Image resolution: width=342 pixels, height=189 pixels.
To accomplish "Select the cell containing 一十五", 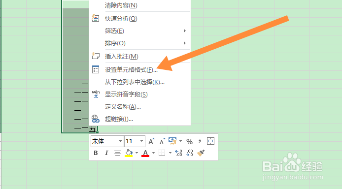I will 79,129.
